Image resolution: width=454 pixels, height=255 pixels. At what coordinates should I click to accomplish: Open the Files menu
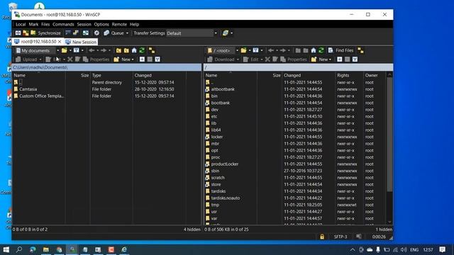tap(45, 24)
